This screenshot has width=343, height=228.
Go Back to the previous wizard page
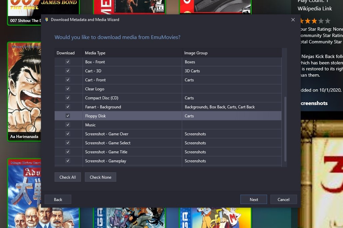[x=58, y=199]
